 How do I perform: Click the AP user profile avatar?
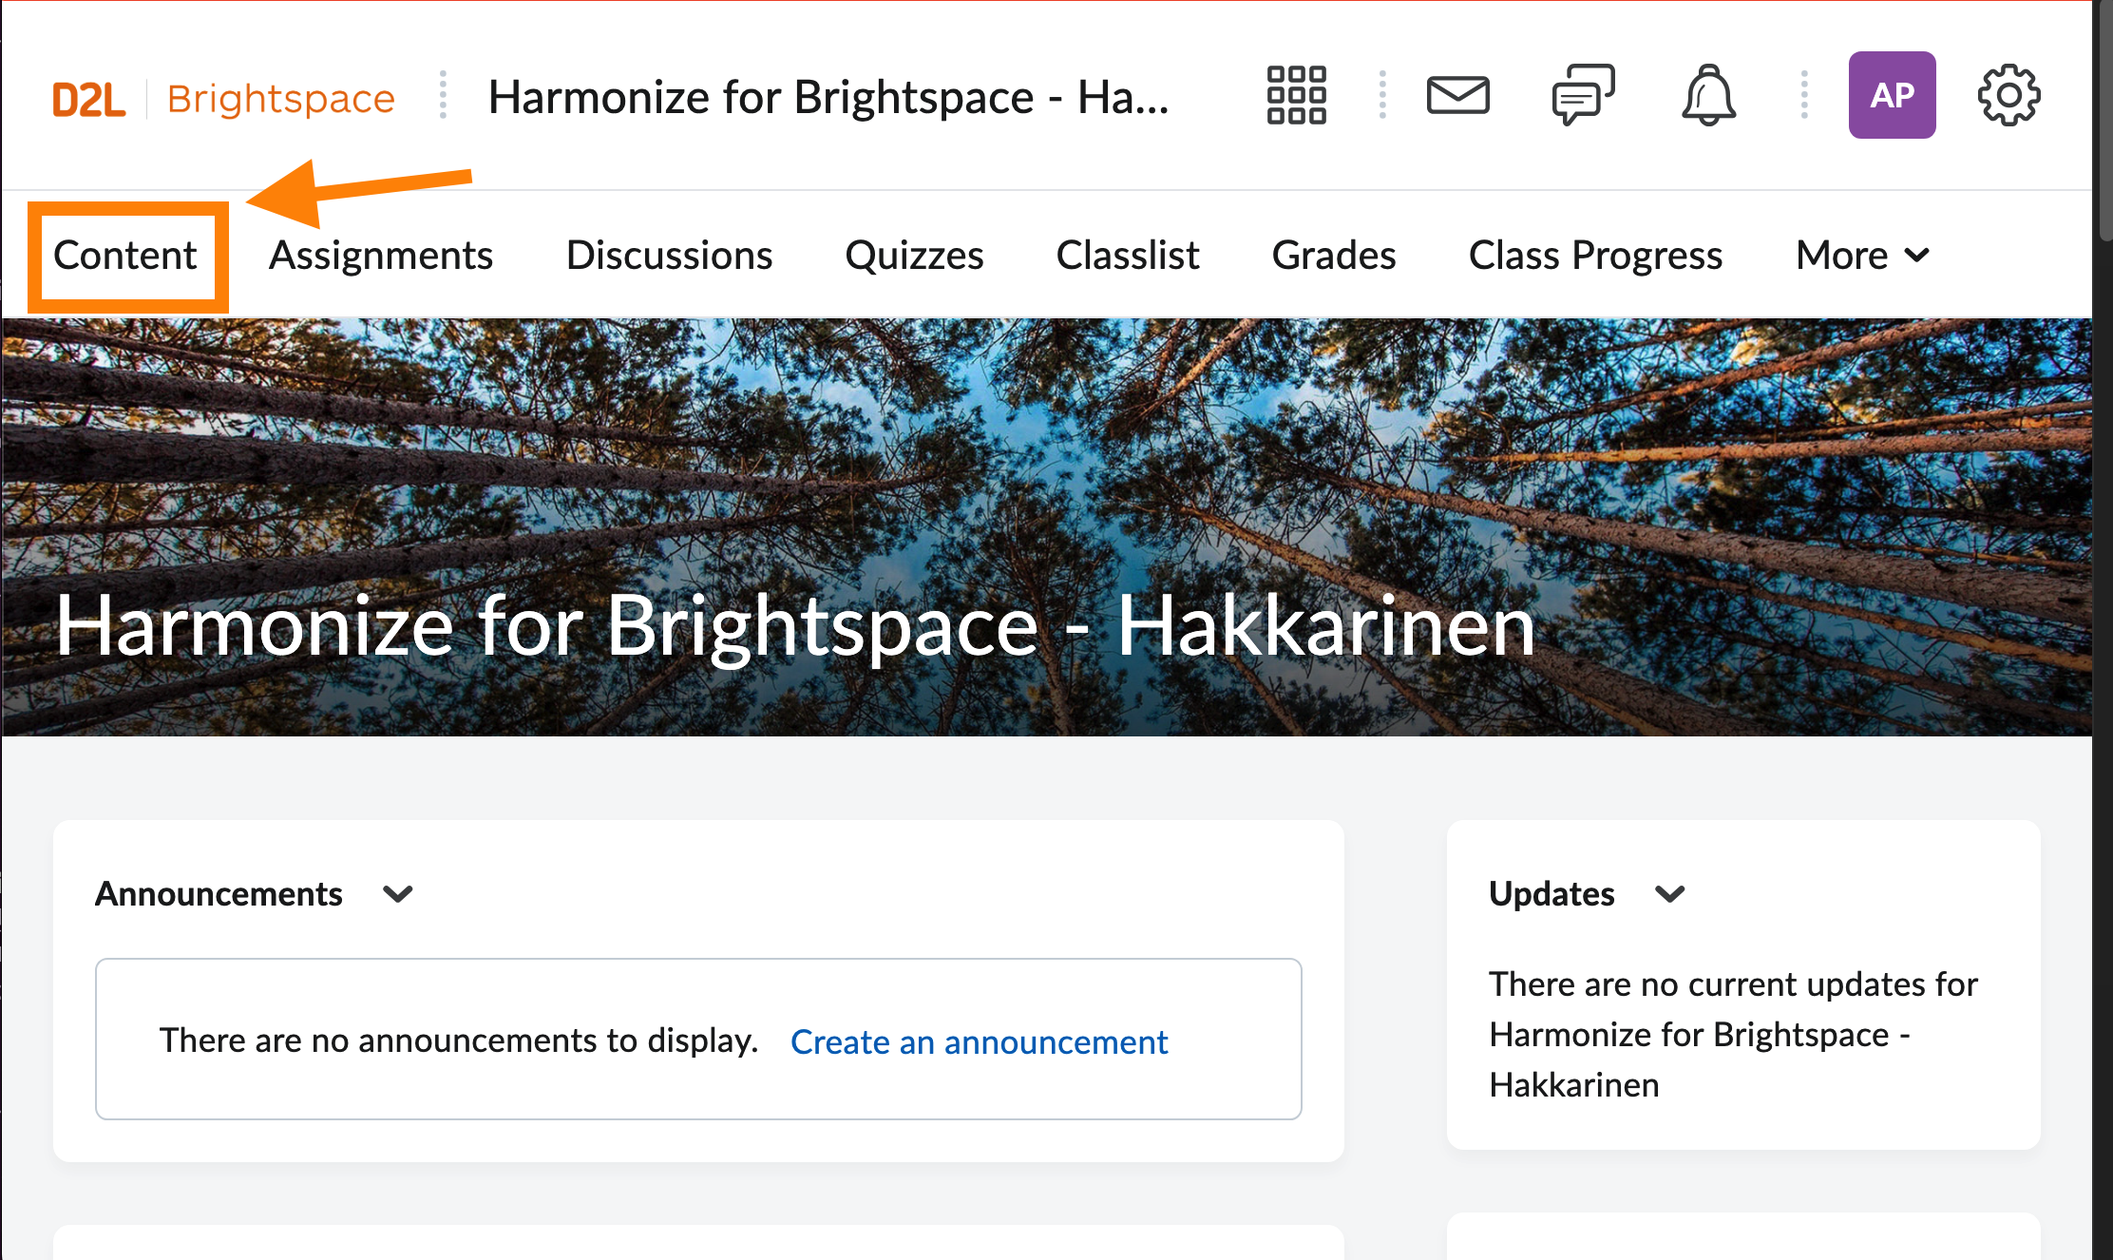[1891, 95]
